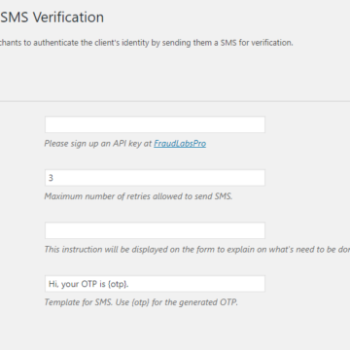
Task: Open the FraudLabsPro sign-up link
Action: coord(180,144)
